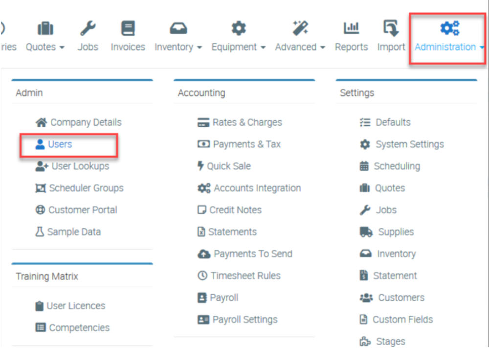Open the Equipment dropdown menu
The width and height of the screenshot is (489, 348).
click(x=238, y=47)
